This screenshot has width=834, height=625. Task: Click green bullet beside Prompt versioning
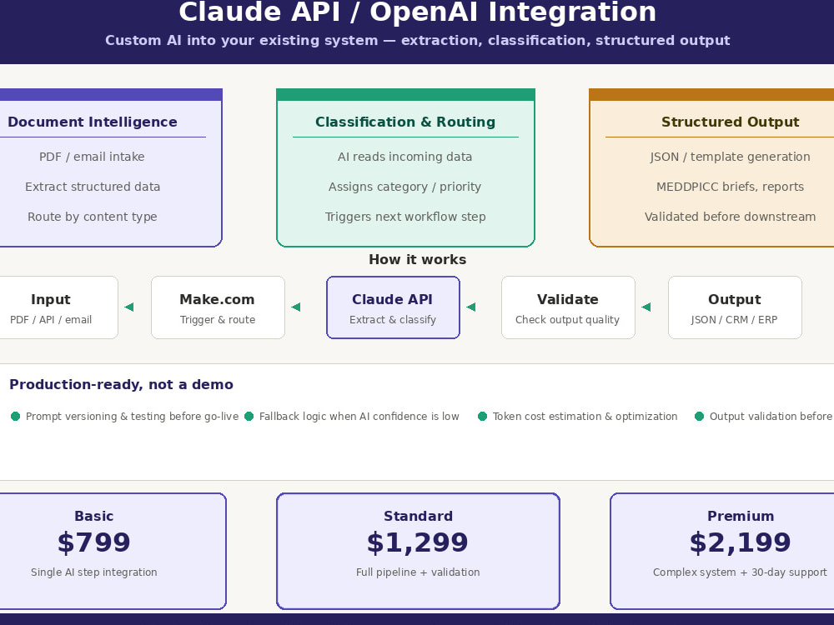15,416
